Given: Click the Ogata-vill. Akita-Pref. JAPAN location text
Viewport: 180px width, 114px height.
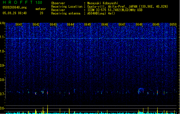Looking at the screenshot, I should (x=128, y=7).
